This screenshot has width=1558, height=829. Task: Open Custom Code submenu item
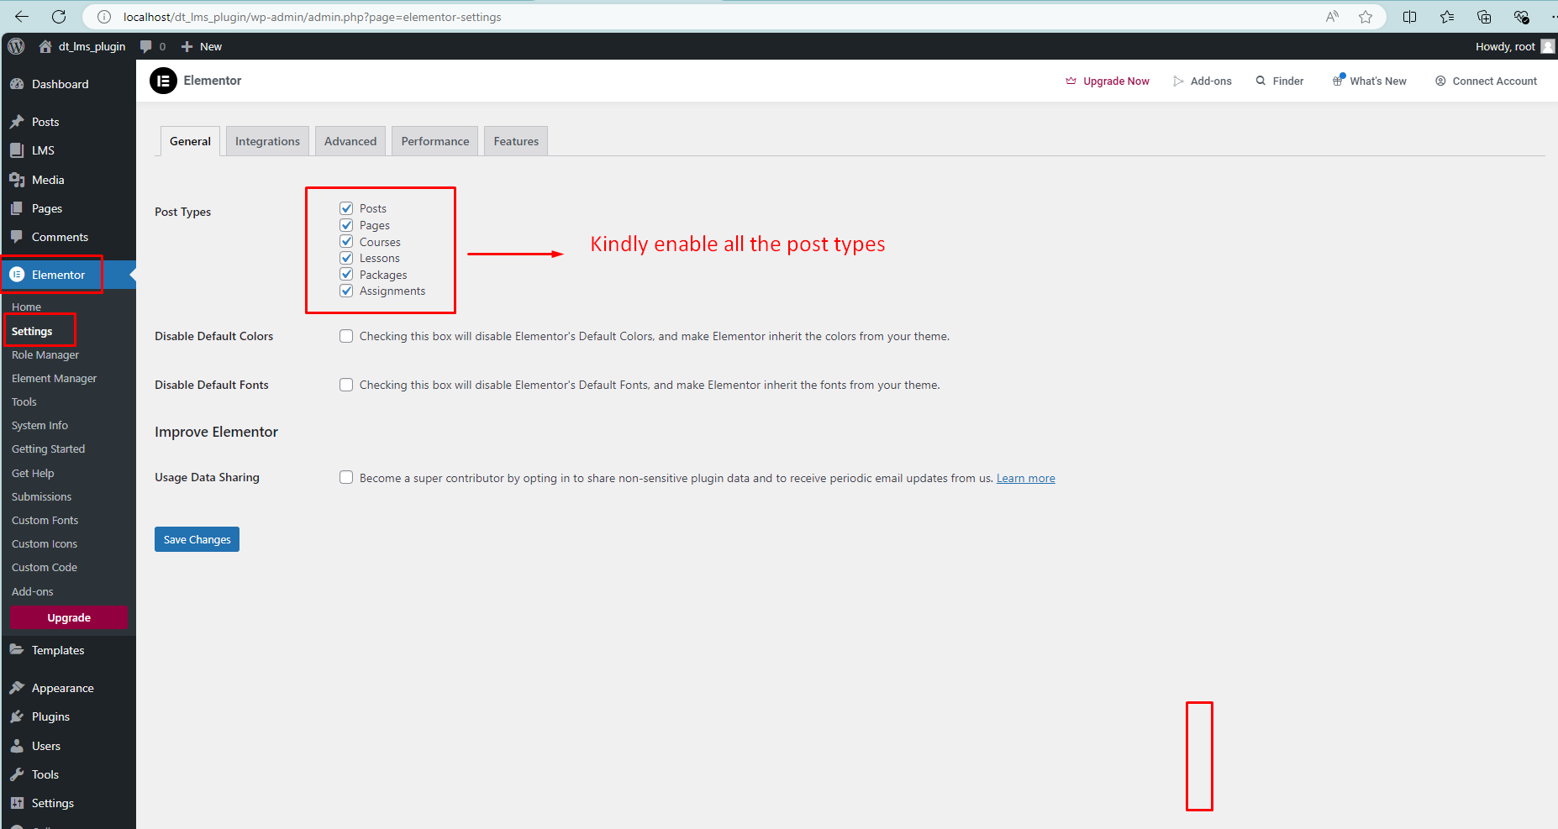point(45,568)
